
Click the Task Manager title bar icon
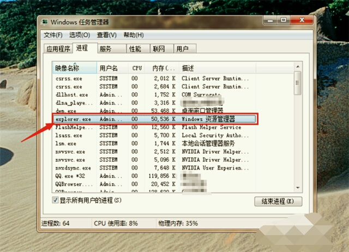click(x=45, y=22)
